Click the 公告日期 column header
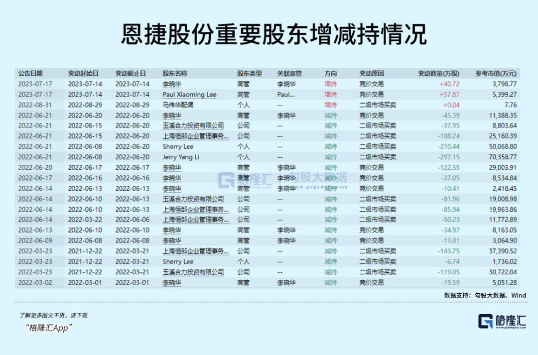 (30, 73)
